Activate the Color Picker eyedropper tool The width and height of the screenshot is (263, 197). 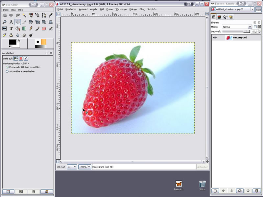[x=51, y=15]
